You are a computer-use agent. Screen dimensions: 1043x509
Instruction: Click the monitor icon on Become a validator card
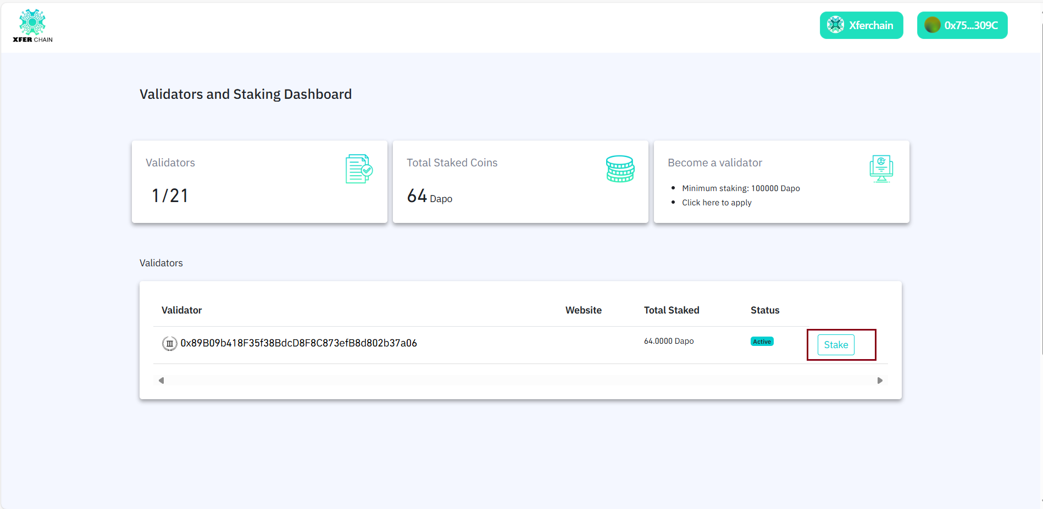coord(881,169)
